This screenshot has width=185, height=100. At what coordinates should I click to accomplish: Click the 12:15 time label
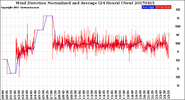point(88,95)
